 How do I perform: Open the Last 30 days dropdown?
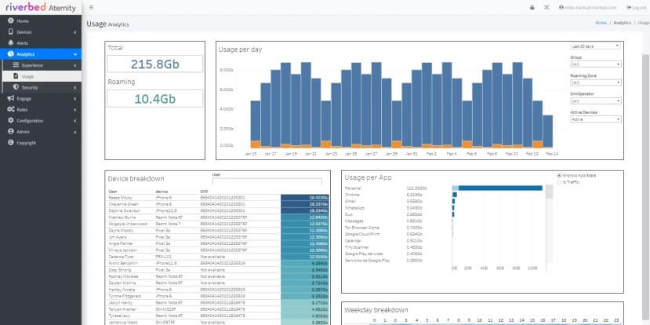pyautogui.click(x=594, y=46)
